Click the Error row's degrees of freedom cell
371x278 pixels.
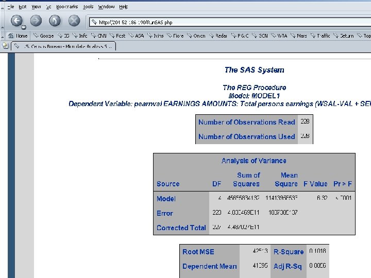pyautogui.click(x=217, y=212)
